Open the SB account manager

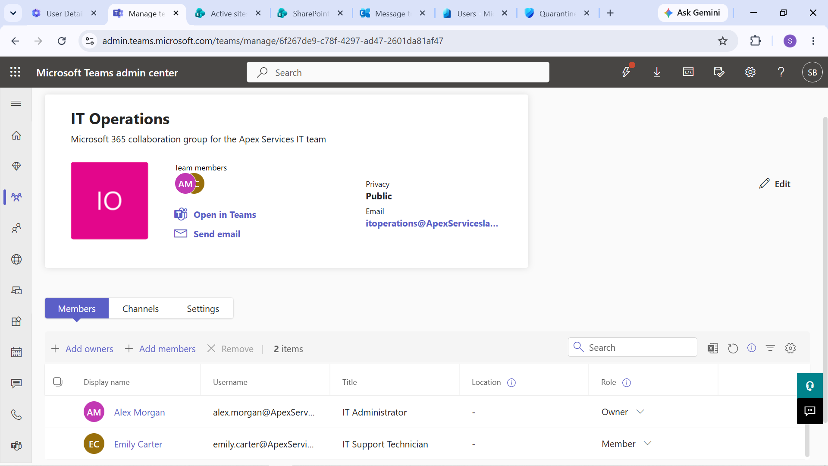coord(812,72)
